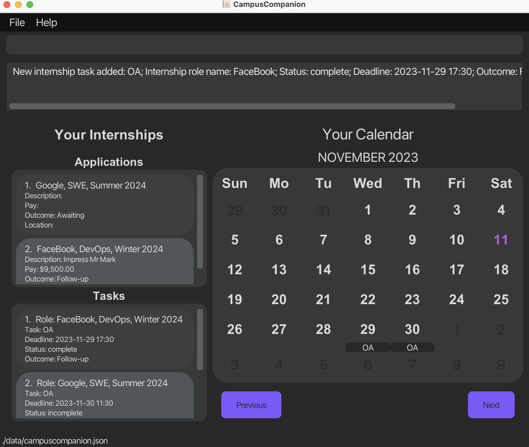Image resolution: width=529 pixels, height=447 pixels.
Task: Click the Your Calendar heading
Action: (x=368, y=134)
